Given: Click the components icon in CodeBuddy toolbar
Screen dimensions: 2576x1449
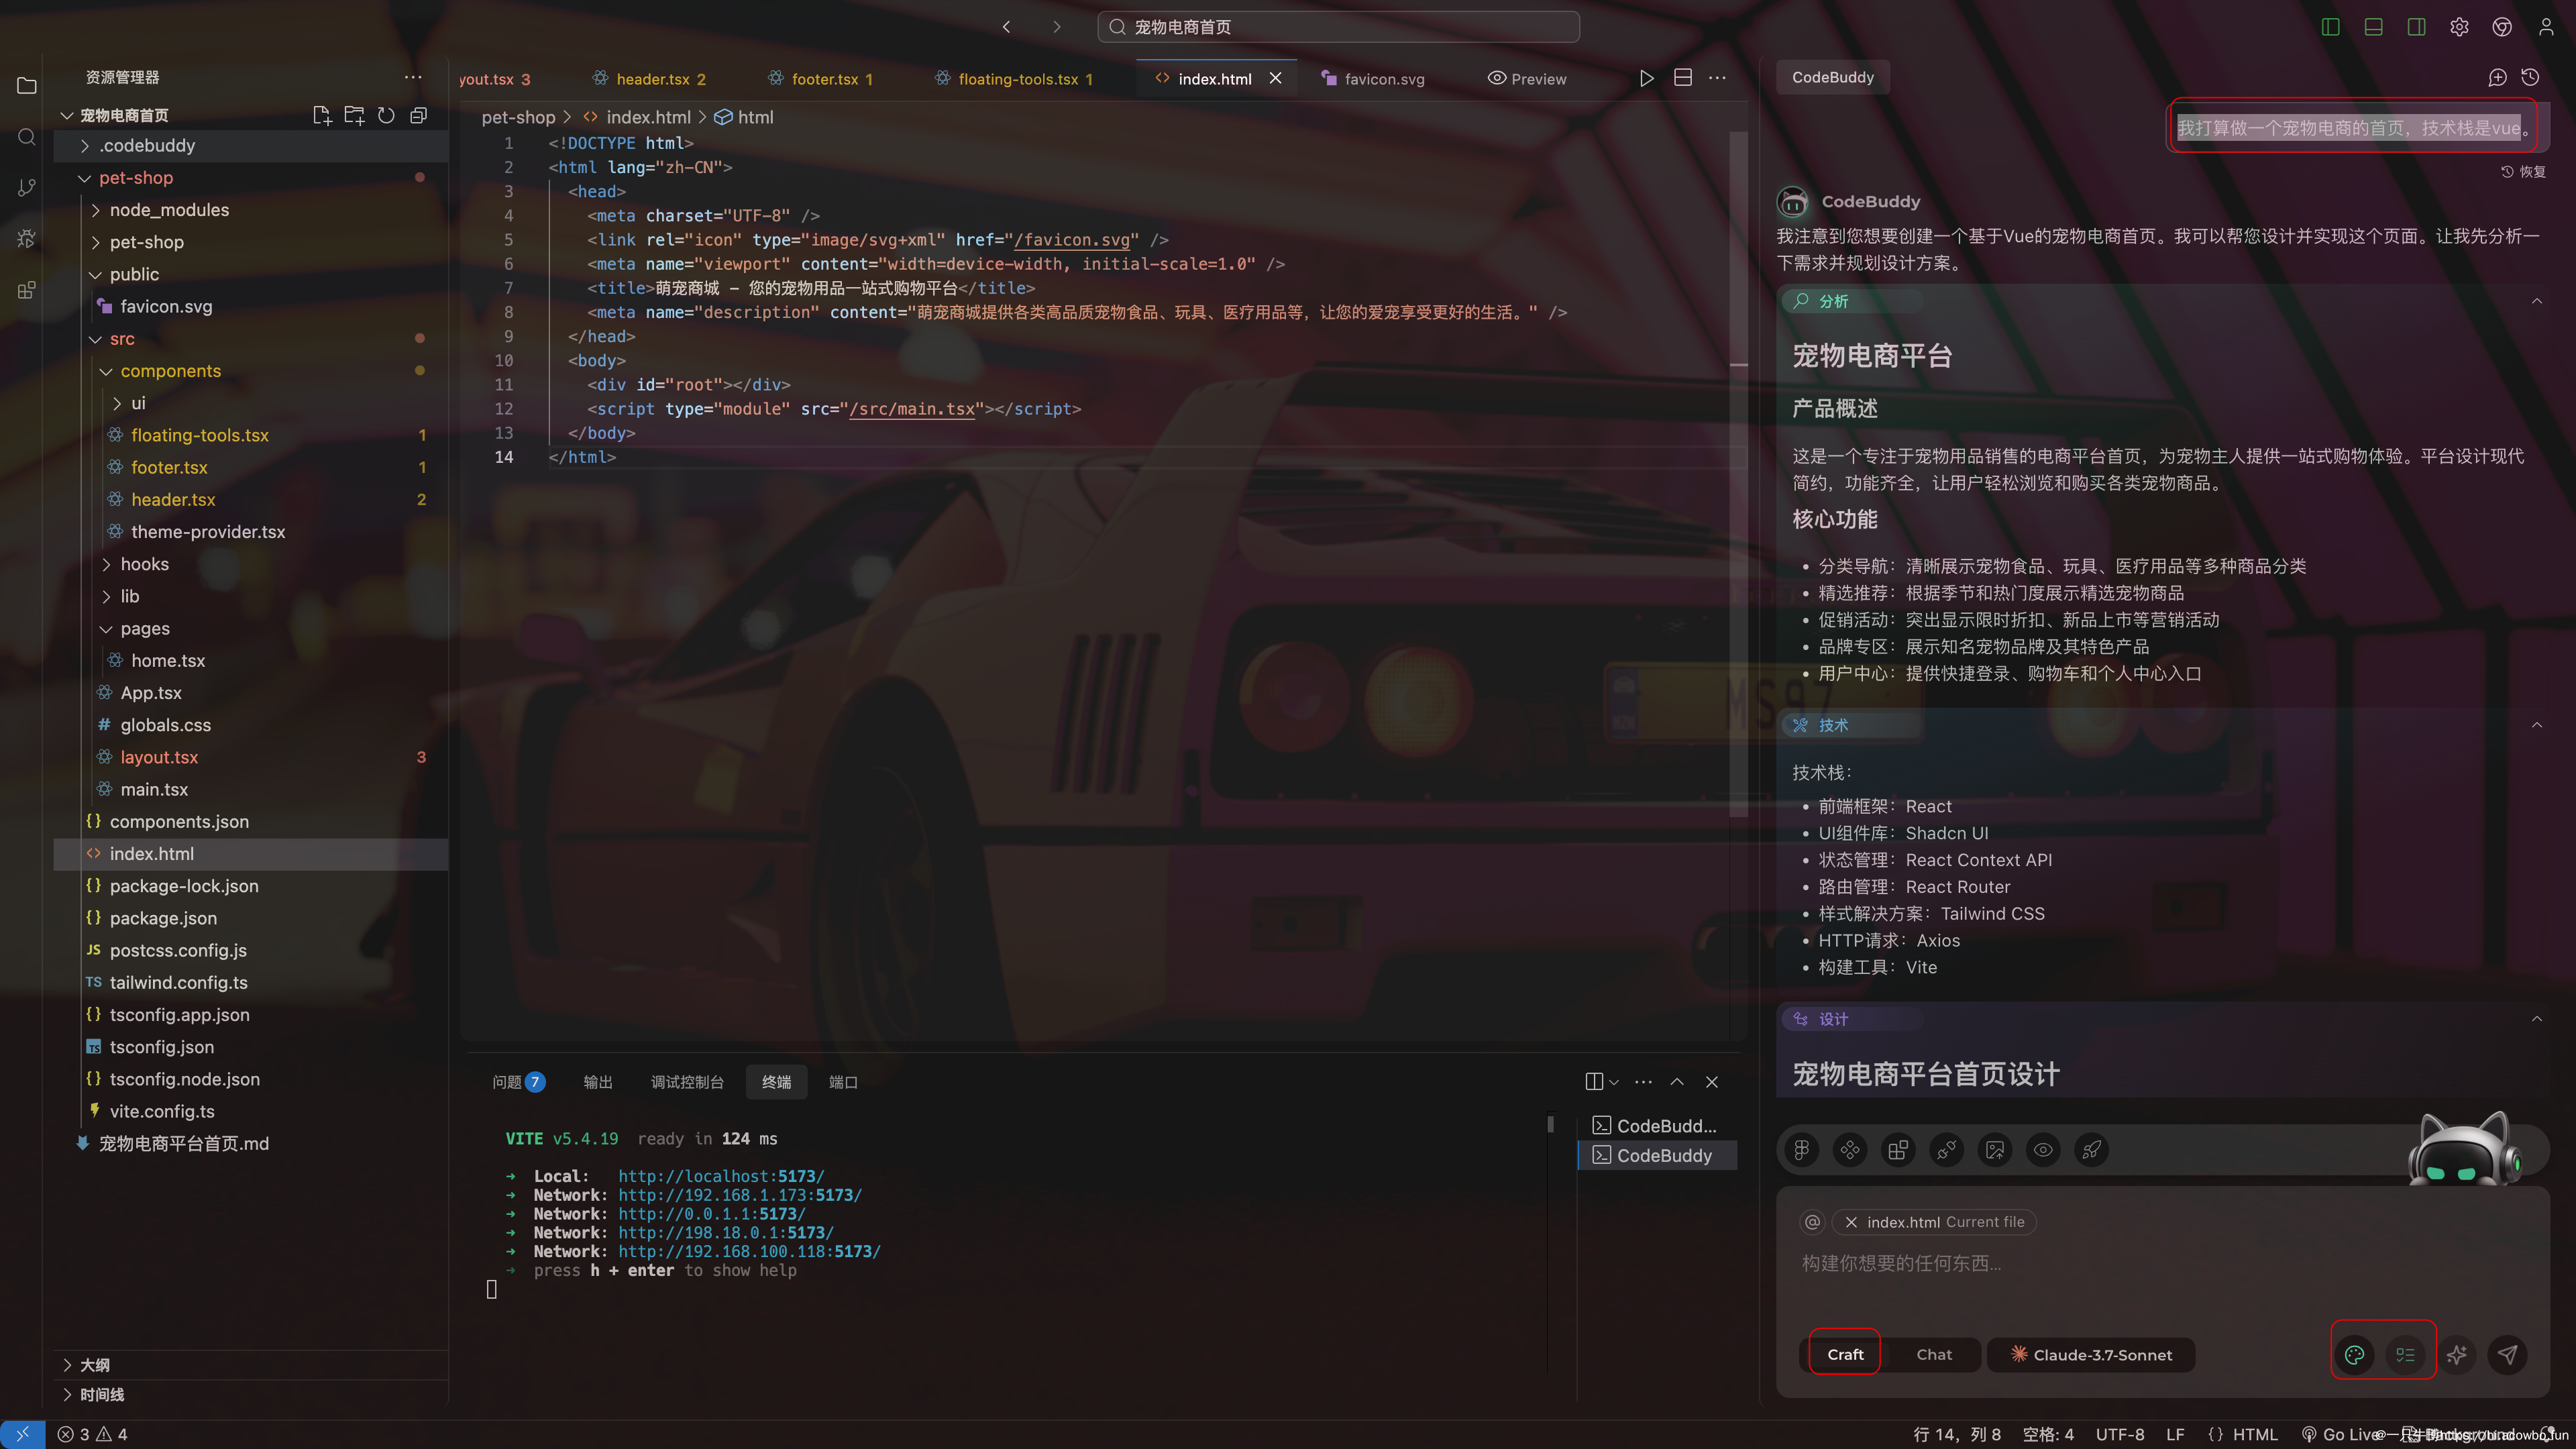Looking at the screenshot, I should point(1850,1150).
